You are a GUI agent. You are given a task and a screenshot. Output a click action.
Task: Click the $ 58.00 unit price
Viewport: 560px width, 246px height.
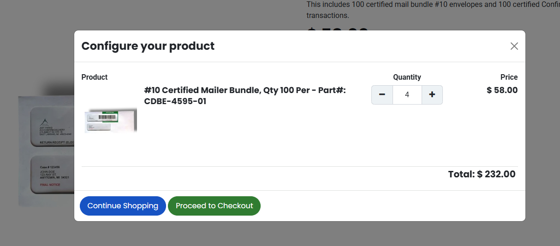click(x=502, y=90)
